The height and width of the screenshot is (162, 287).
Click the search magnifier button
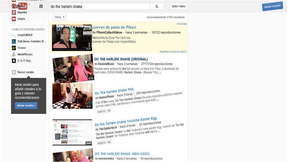point(157,6)
